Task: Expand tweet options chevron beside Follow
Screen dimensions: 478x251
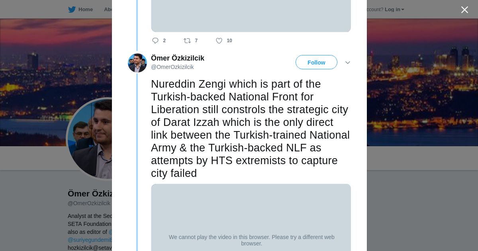Action: 347,63
